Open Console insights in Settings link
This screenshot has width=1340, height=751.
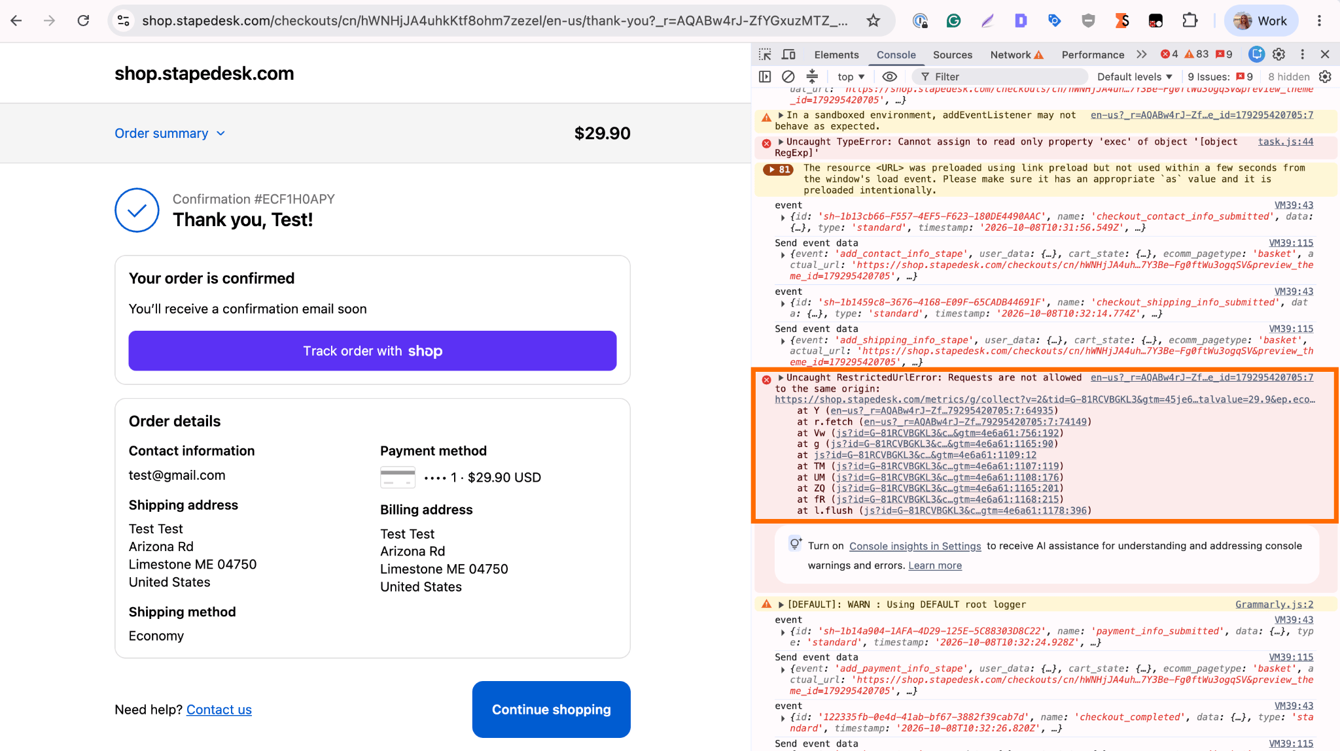(915, 546)
